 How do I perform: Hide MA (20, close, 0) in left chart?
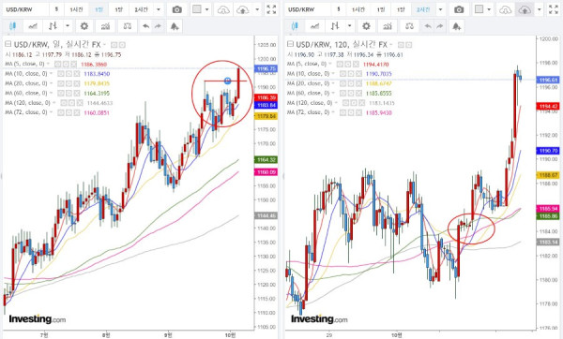point(61,83)
